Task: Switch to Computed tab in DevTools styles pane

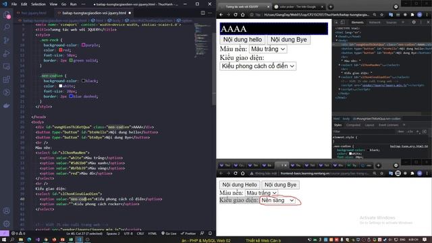Action: pyautogui.click(x=353, y=125)
